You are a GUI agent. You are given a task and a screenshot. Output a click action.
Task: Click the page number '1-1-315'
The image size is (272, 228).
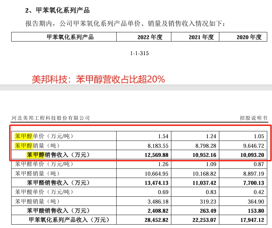[139, 53]
